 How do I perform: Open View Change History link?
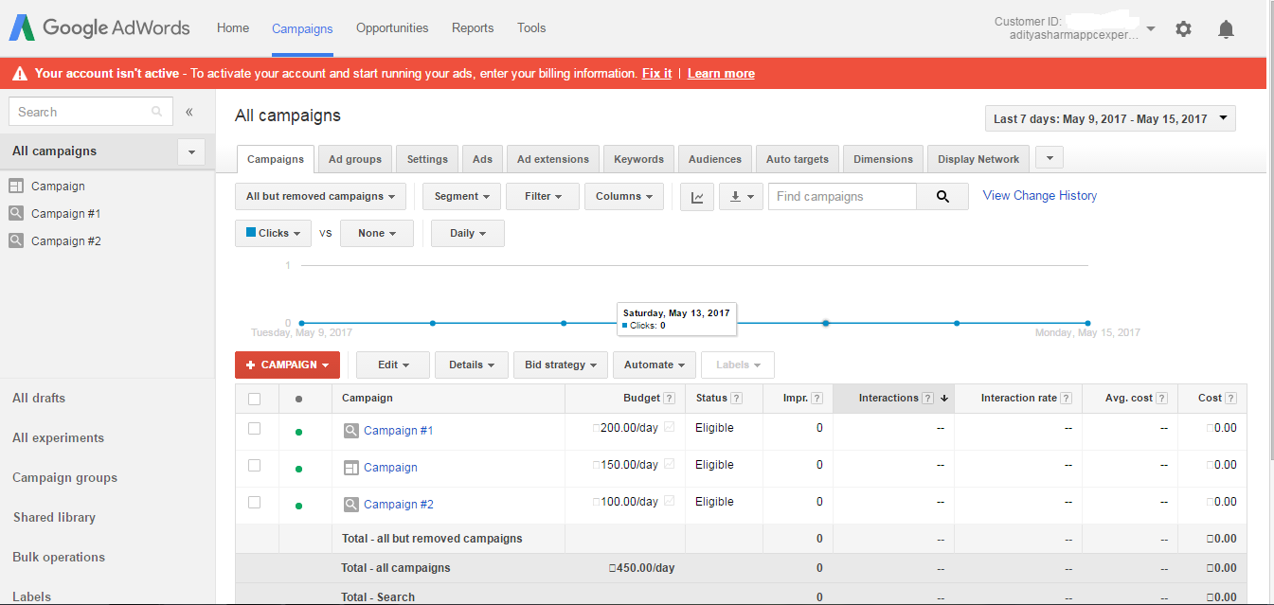[1040, 196]
